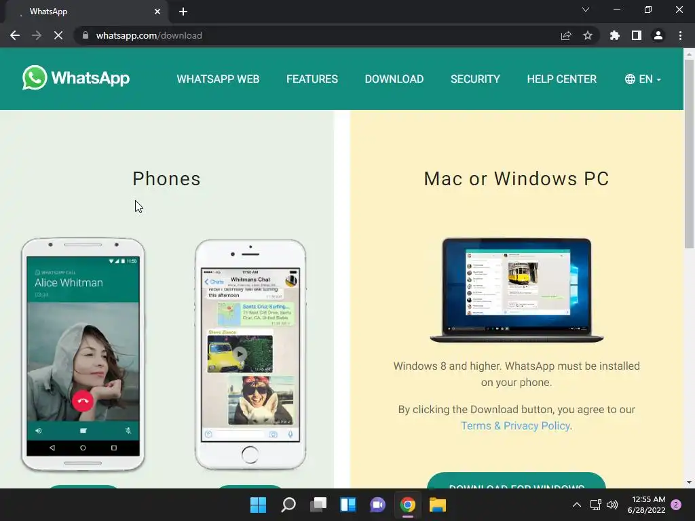Select the WhatsApp browser tab
695x521 pixels.
86,12
